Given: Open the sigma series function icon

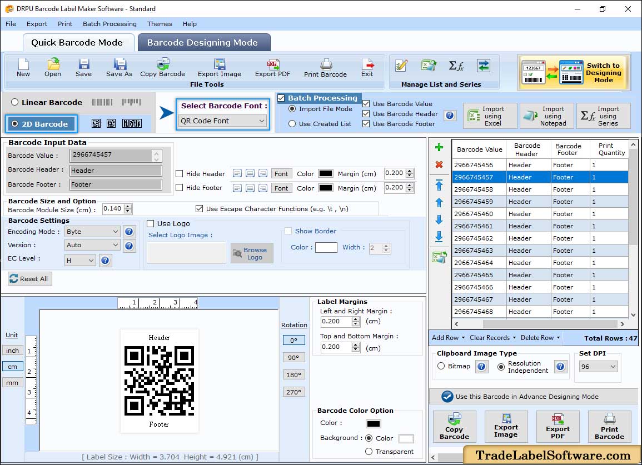Looking at the screenshot, I should tap(456, 66).
